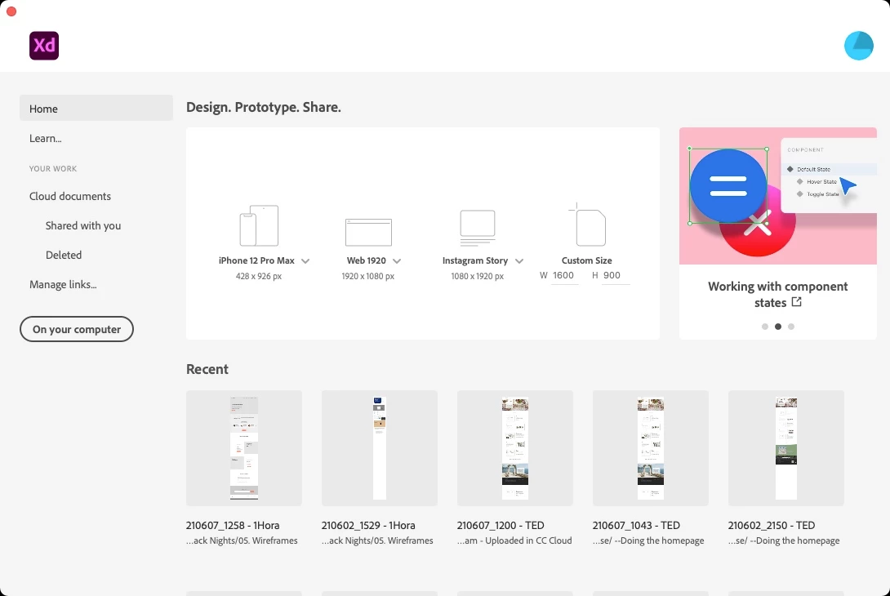The width and height of the screenshot is (890, 596).
Task: Go to third carousel slide dot
Action: coord(790,327)
